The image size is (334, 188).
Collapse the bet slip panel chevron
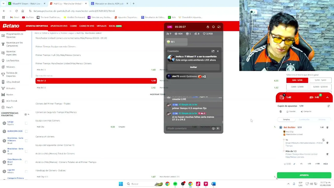pyautogui.click(x=327, y=97)
